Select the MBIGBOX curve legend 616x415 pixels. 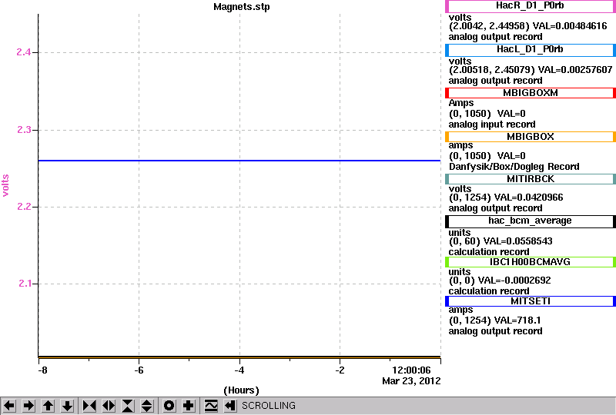530,137
